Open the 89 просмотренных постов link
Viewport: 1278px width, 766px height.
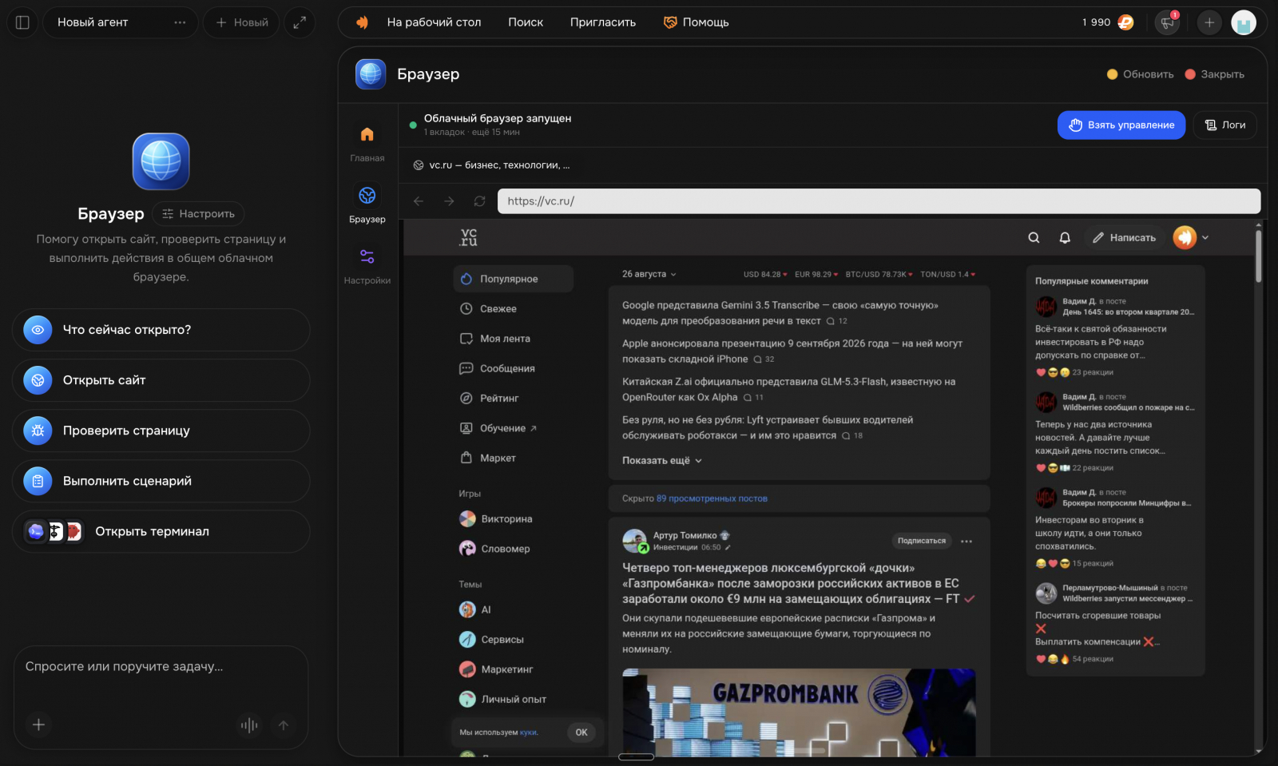click(712, 498)
